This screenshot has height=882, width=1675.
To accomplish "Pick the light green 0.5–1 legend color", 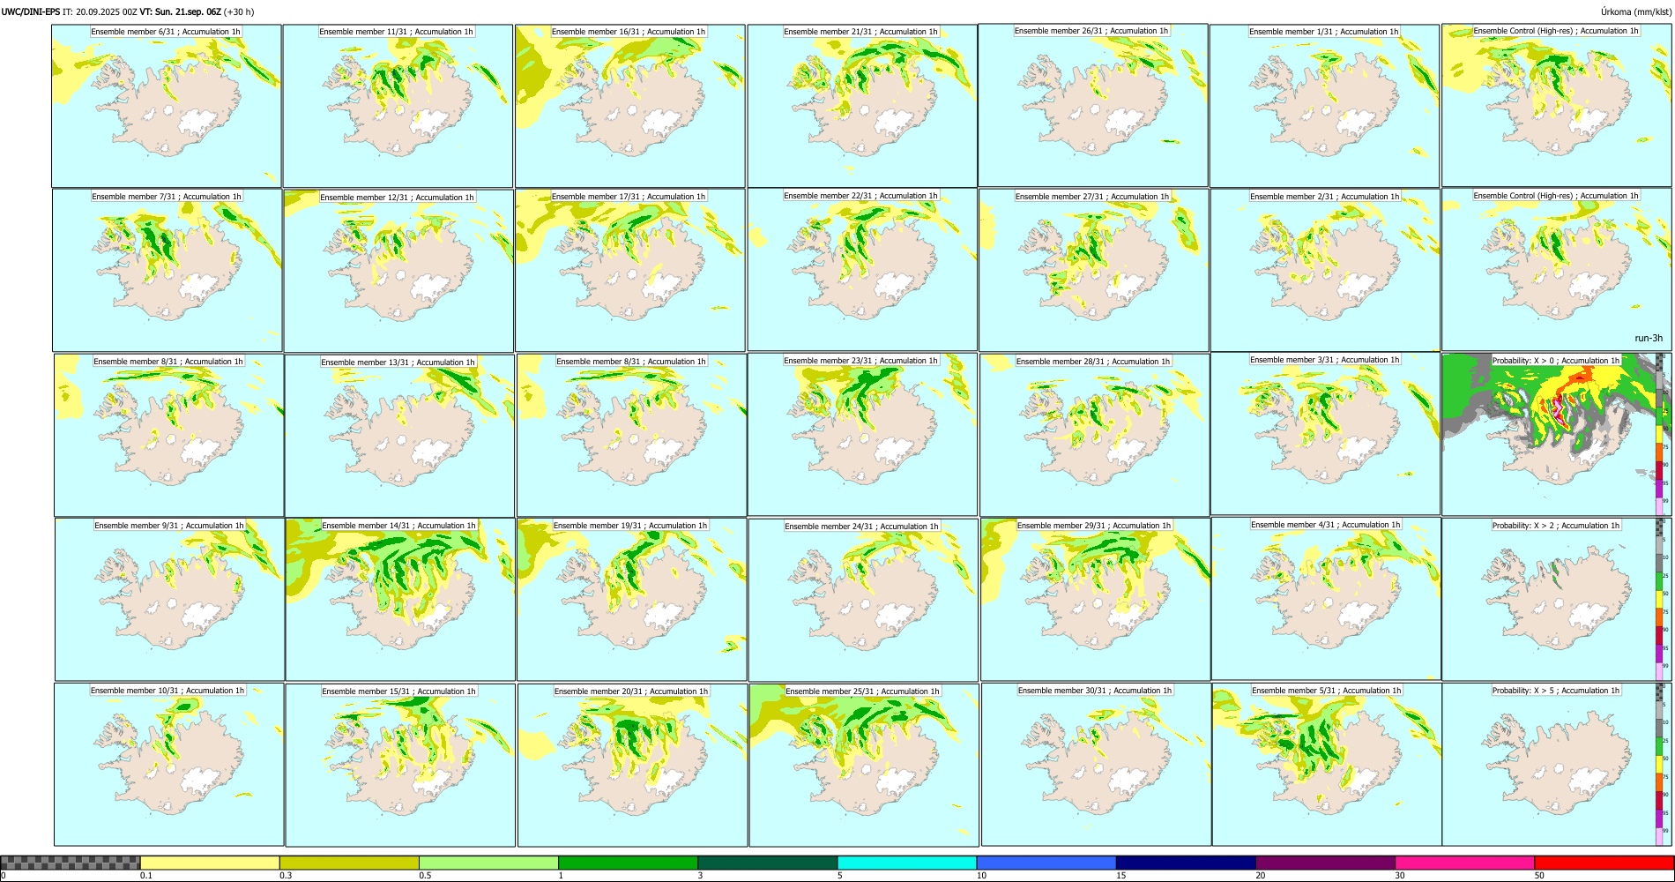I will [488, 863].
